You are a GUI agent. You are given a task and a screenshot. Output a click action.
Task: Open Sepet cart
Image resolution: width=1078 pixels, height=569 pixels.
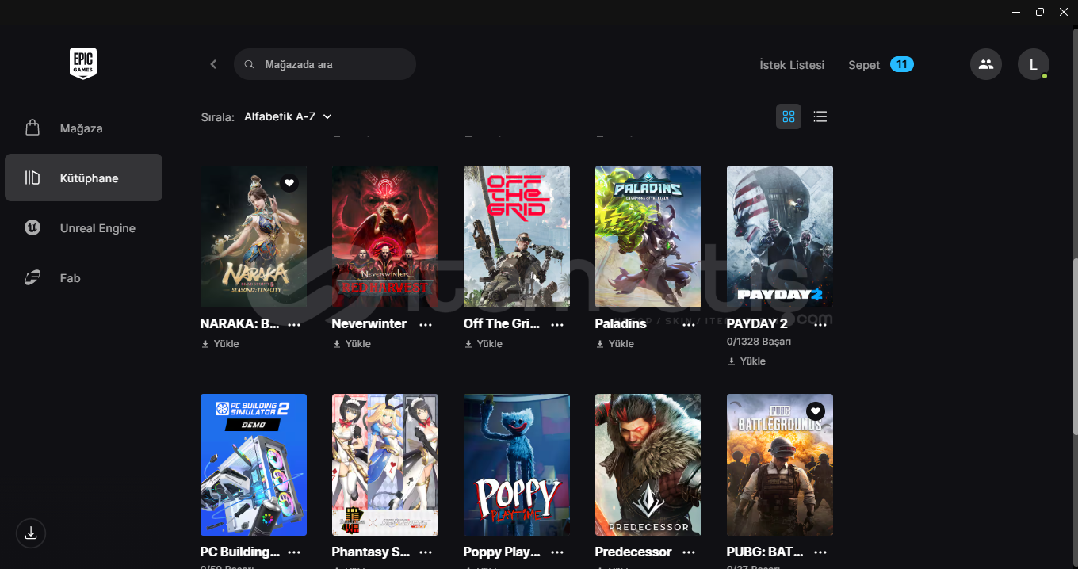coord(864,65)
